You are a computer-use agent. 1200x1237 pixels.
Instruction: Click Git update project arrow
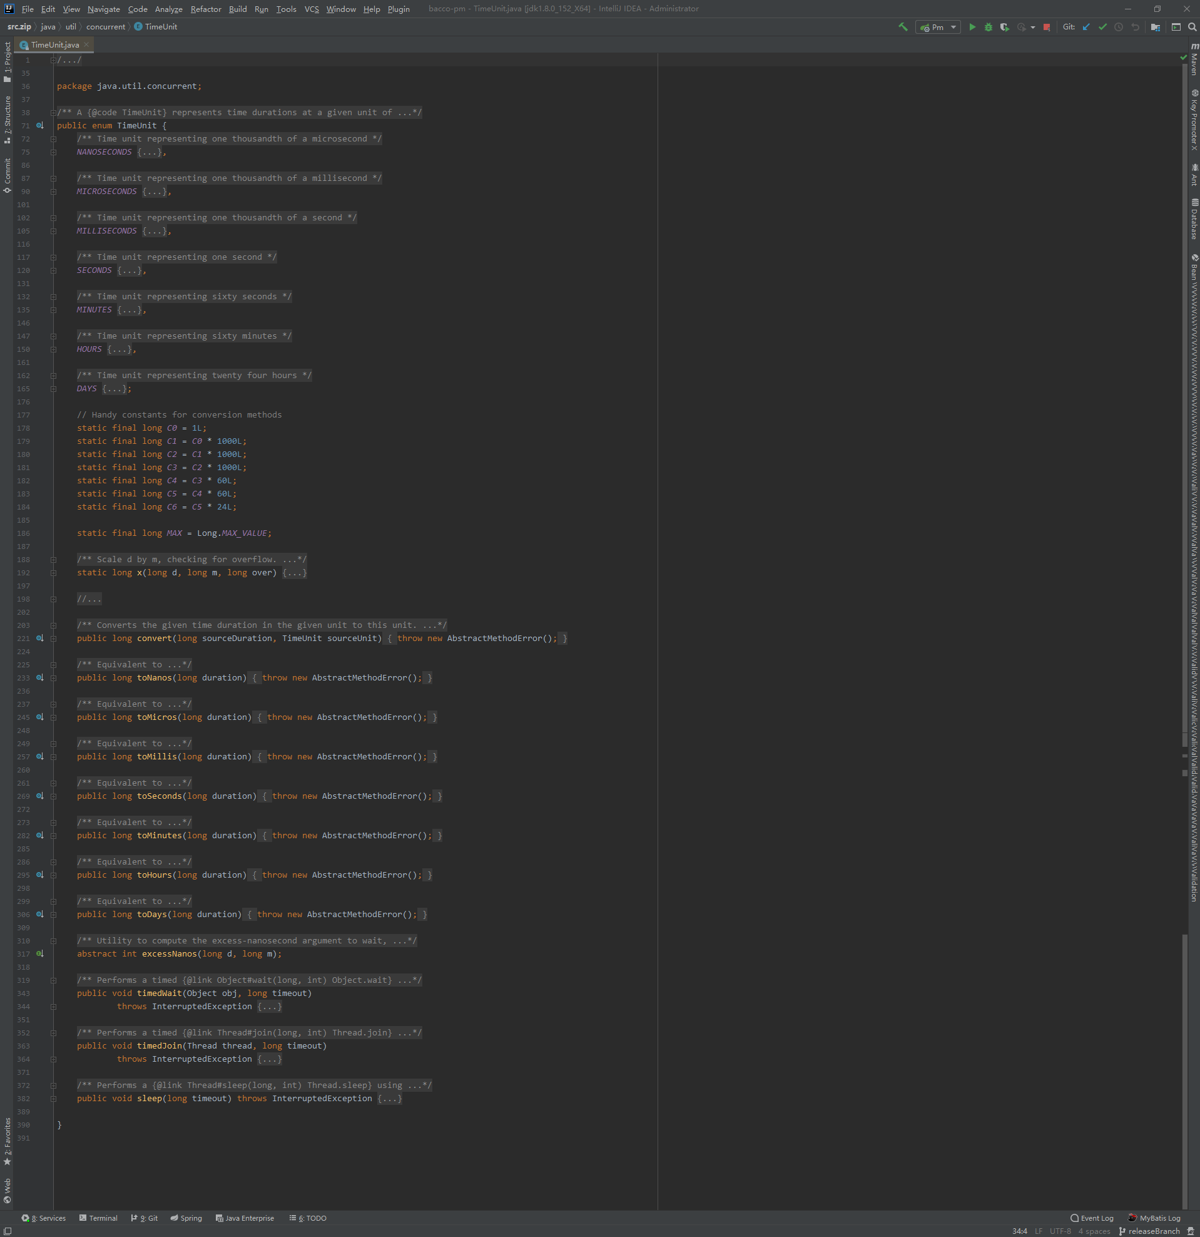[1086, 27]
